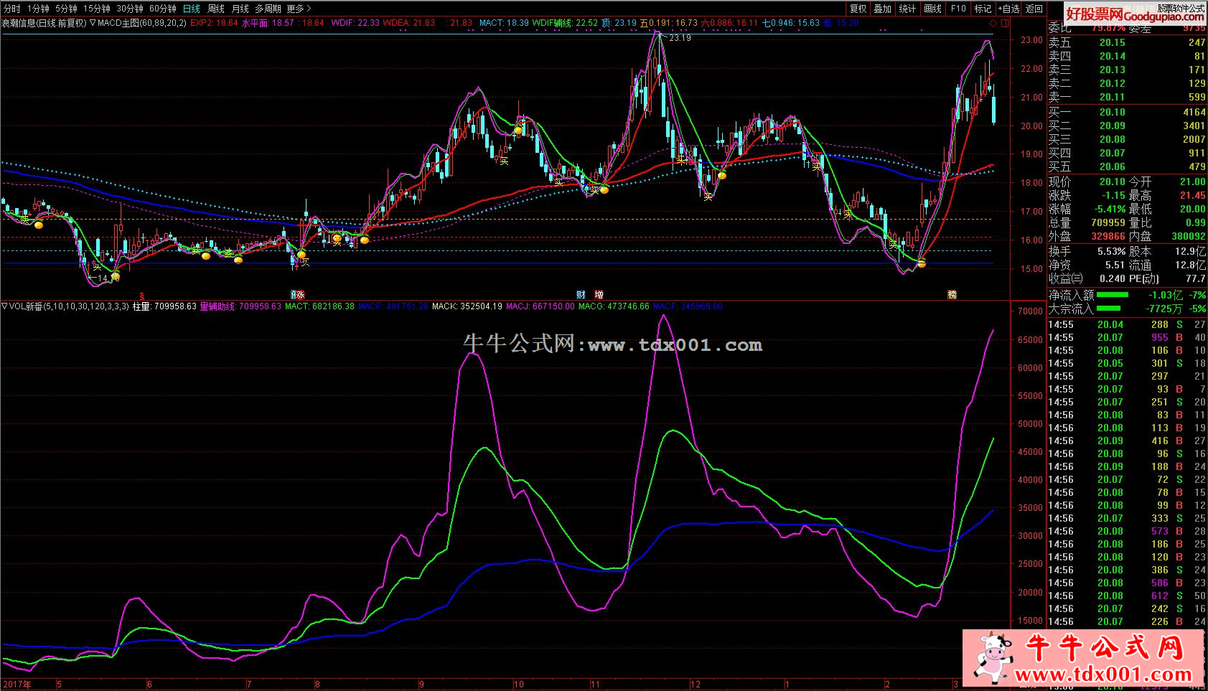Click the 现价 20.10 value
The image size is (1208, 691).
1112,182
